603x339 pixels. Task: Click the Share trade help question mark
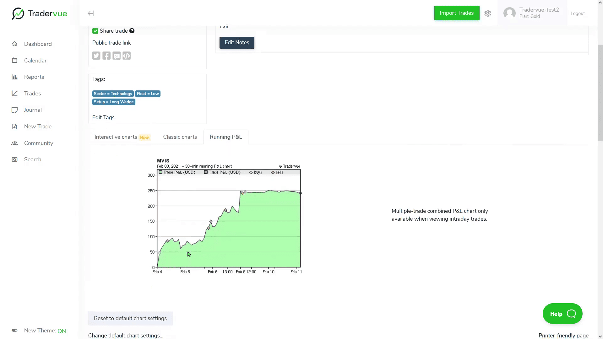(132, 31)
